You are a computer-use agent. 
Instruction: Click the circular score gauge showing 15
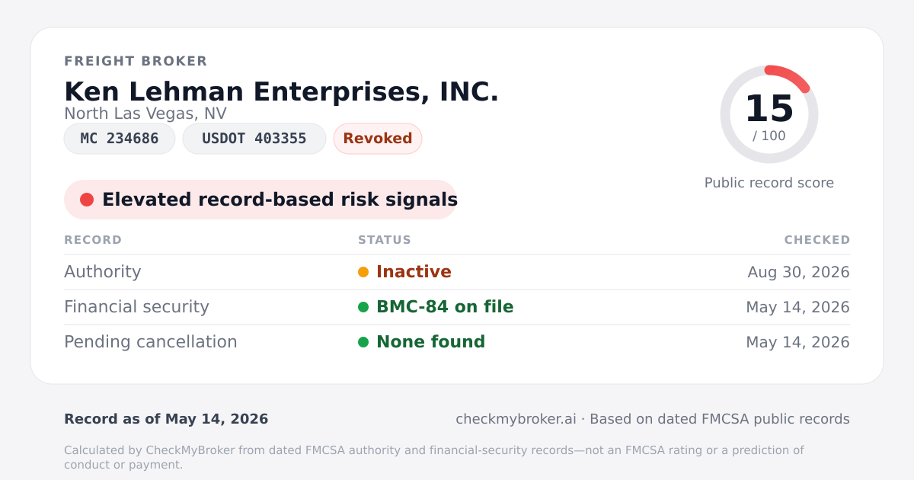(x=769, y=114)
